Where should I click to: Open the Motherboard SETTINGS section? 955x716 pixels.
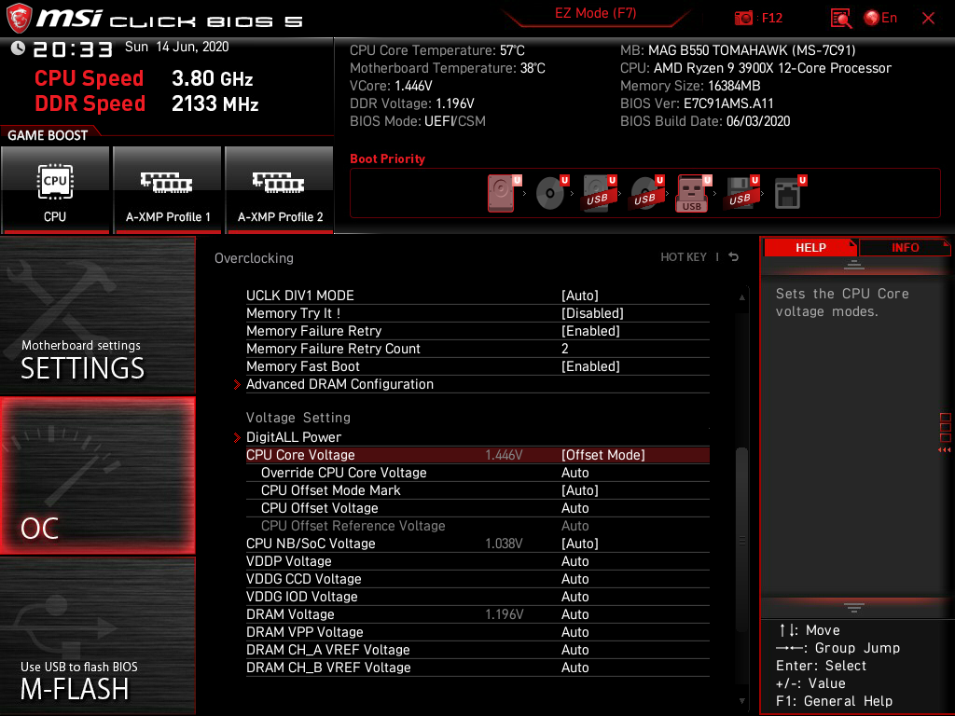[97, 315]
